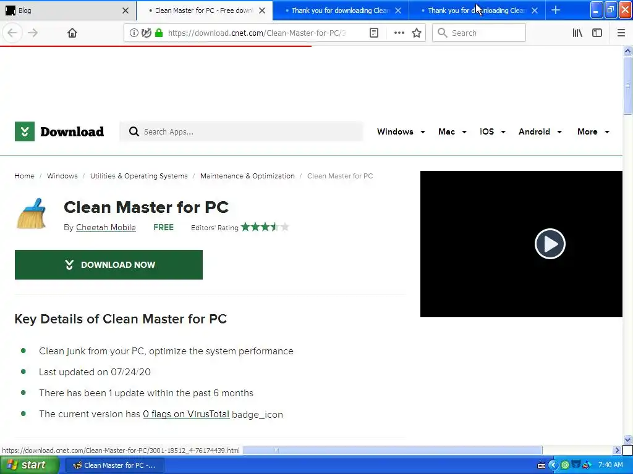Close the Clean Master for PC tab

click(262, 10)
